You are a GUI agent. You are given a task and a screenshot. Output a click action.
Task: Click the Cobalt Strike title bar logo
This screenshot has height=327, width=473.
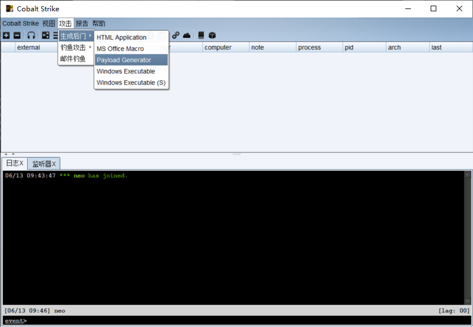pyautogui.click(x=10, y=8)
